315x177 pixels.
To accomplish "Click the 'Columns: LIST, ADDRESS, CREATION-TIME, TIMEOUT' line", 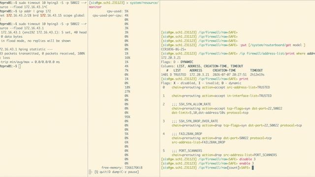I will tap(202, 66).
